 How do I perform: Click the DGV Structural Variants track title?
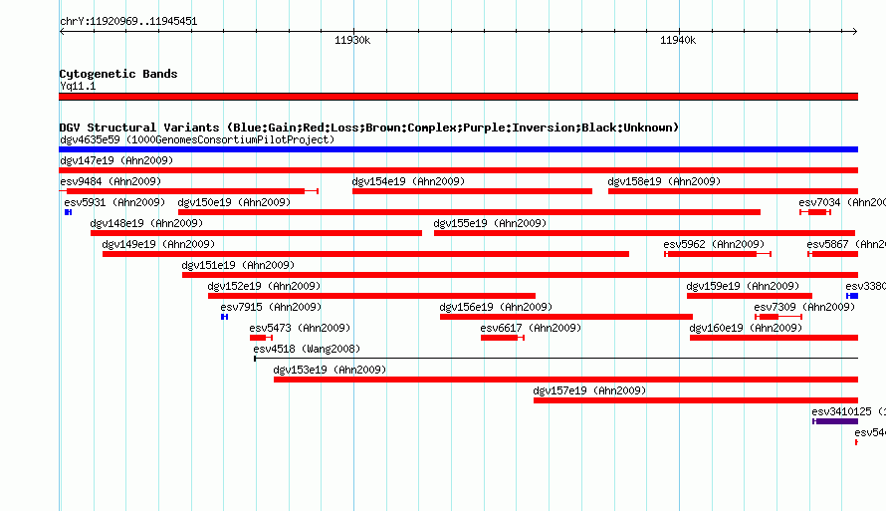click(x=368, y=128)
